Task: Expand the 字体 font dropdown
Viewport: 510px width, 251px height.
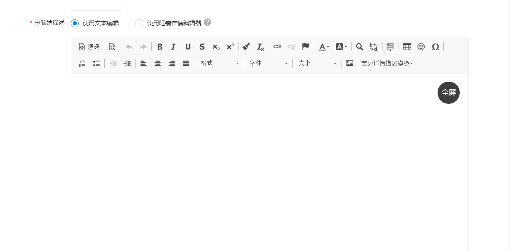Action: click(x=268, y=63)
